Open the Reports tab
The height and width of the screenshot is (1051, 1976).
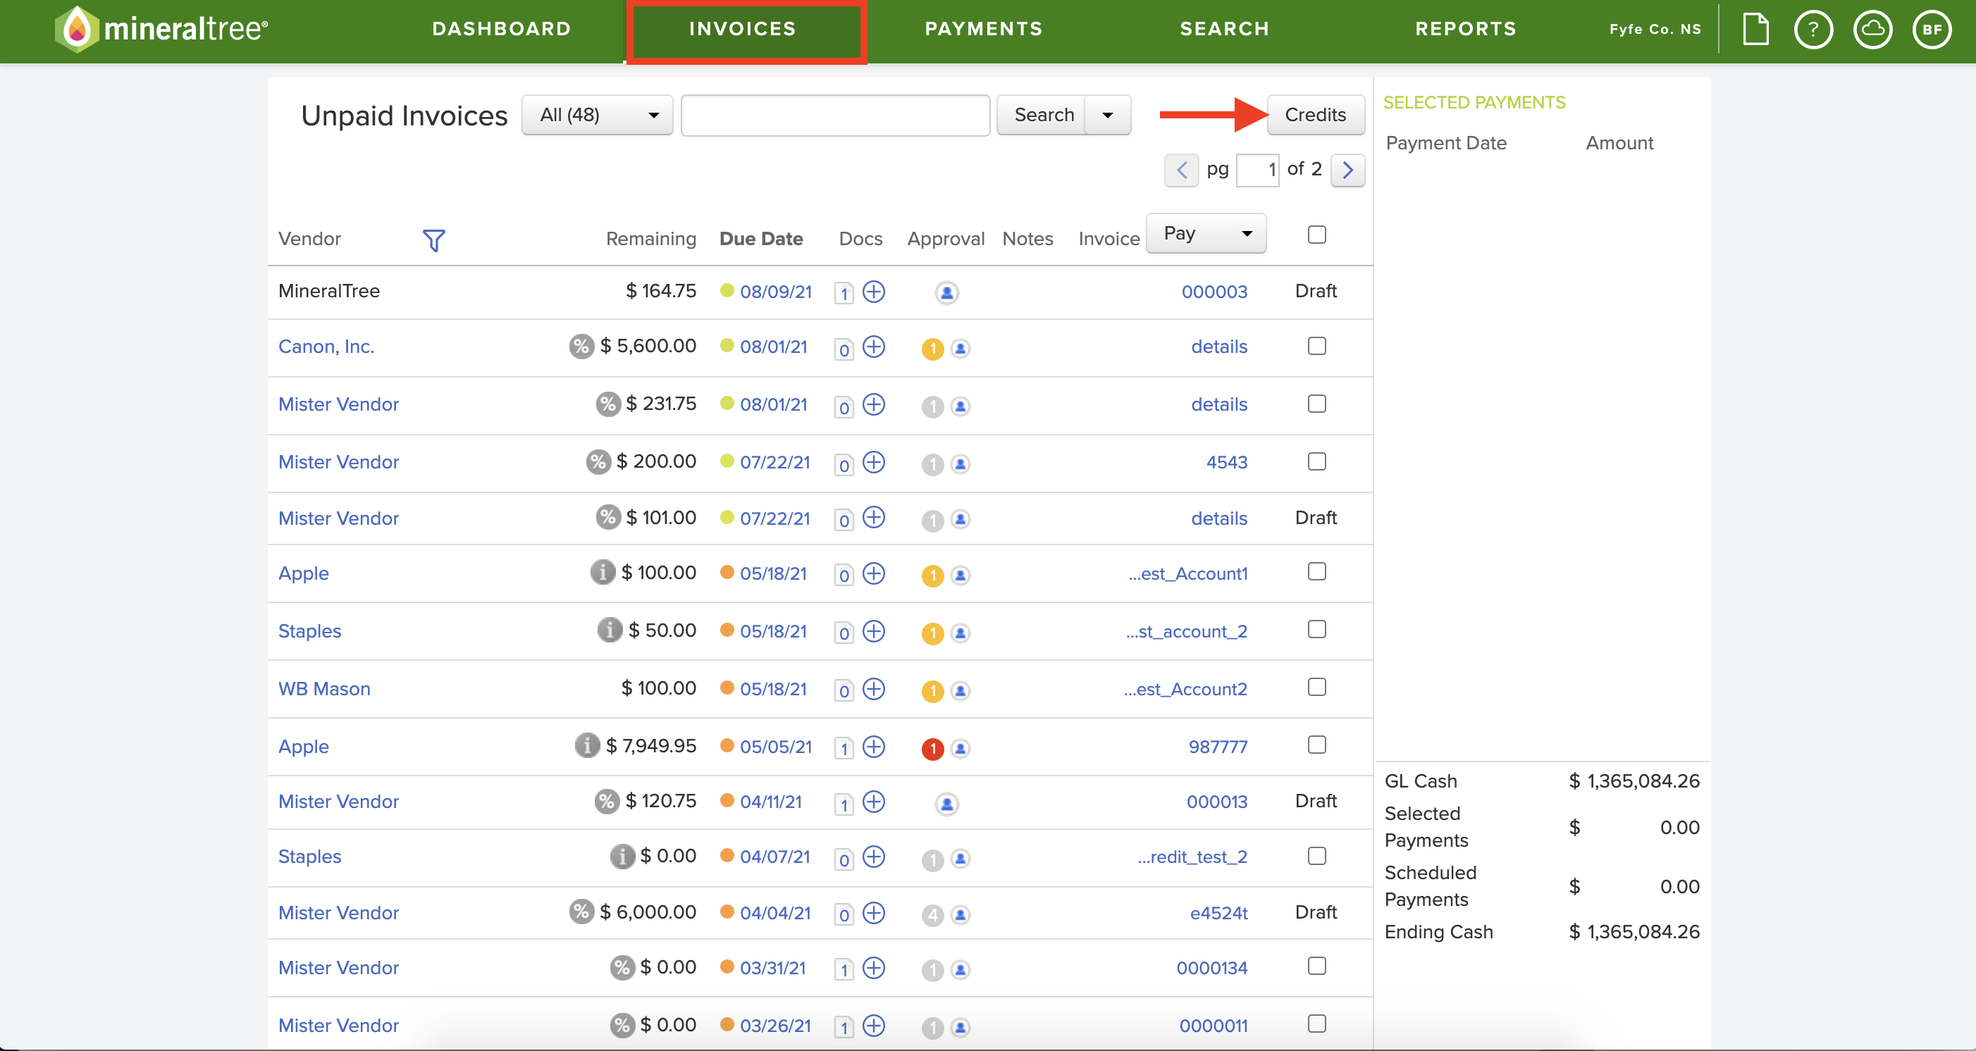(1465, 29)
